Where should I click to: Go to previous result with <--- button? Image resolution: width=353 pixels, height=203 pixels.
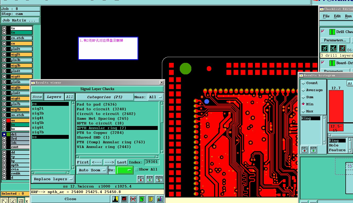coord(97,162)
